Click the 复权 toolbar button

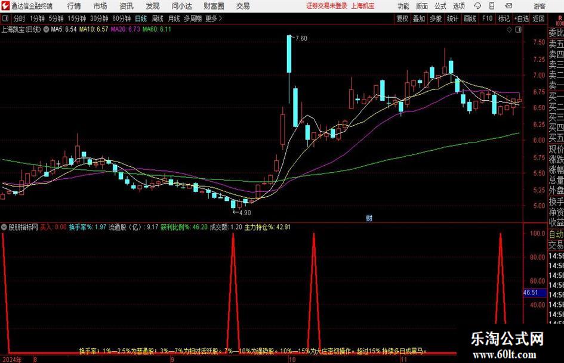(x=402, y=18)
